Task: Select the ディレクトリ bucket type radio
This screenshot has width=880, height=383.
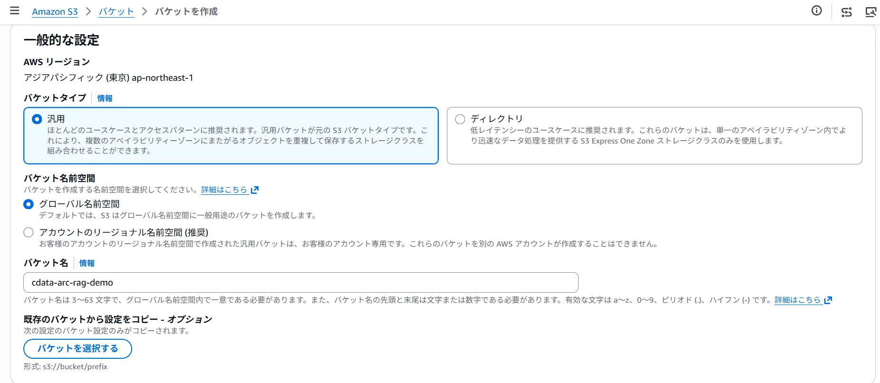Action: click(460, 119)
